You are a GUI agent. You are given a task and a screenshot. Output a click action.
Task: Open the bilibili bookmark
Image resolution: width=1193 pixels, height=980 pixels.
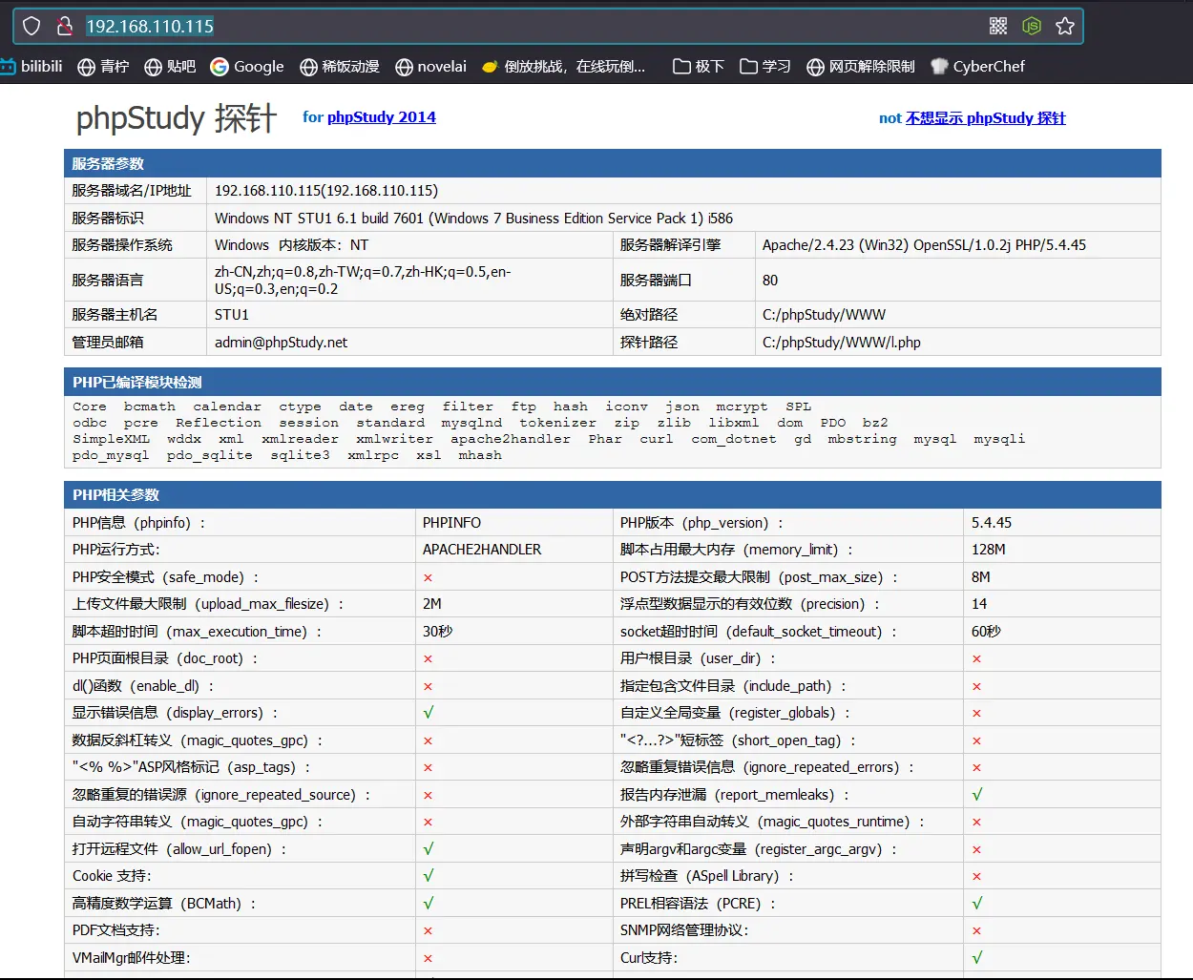pyautogui.click(x=31, y=66)
